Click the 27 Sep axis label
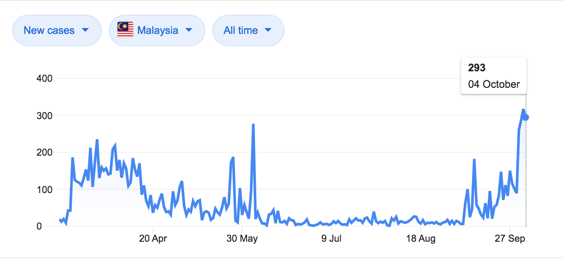The image size is (563, 260). click(x=510, y=239)
